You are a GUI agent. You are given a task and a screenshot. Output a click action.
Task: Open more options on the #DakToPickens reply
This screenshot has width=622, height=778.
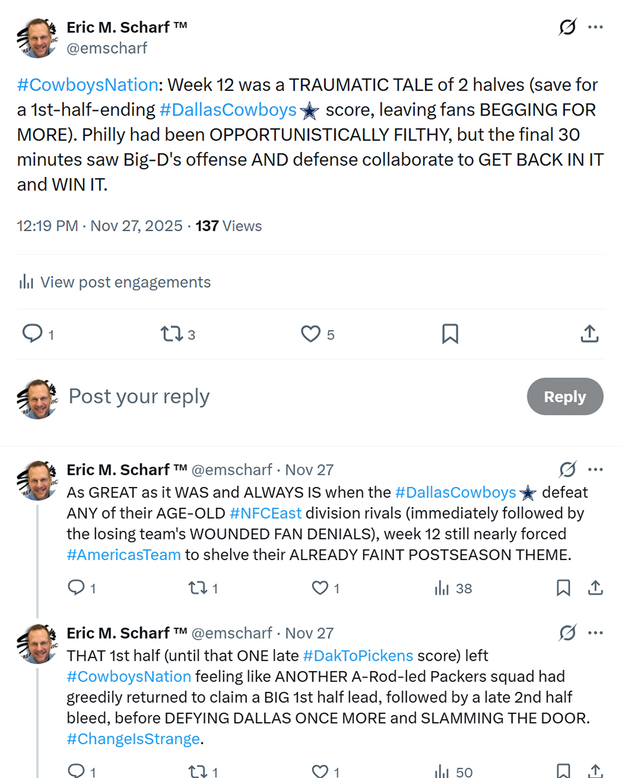click(x=595, y=633)
